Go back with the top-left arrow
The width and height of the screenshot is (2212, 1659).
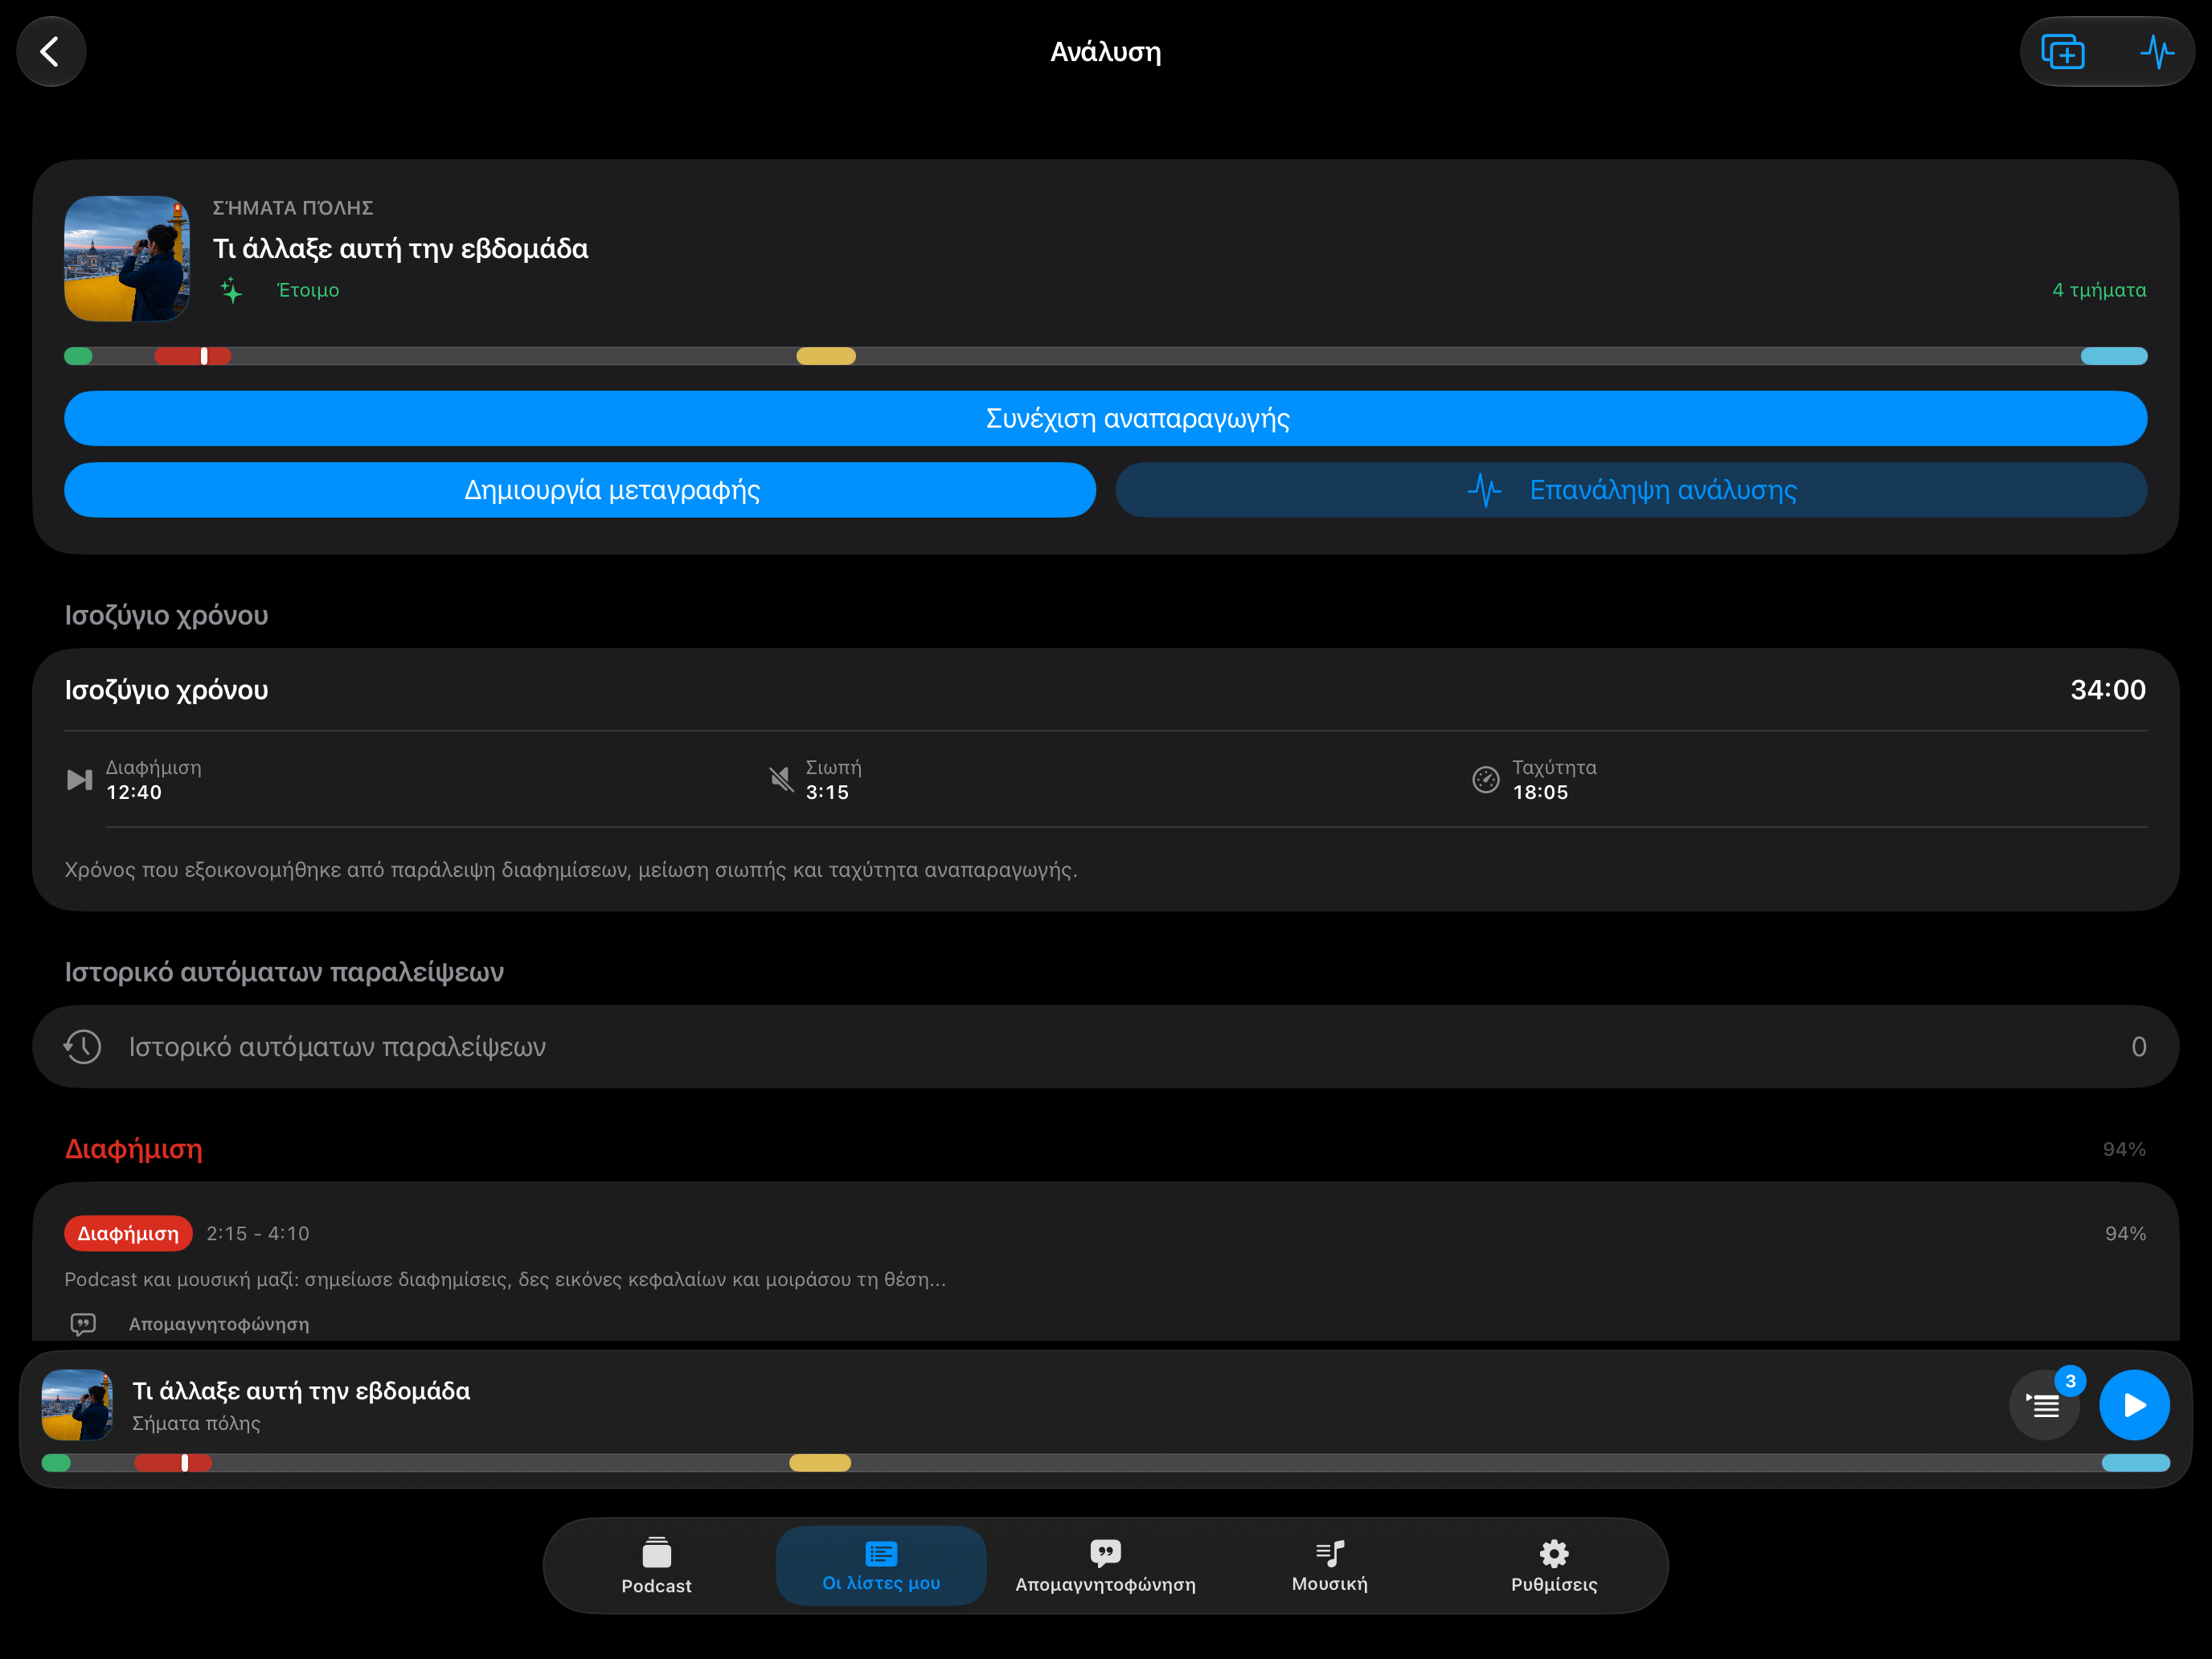pos(51,51)
